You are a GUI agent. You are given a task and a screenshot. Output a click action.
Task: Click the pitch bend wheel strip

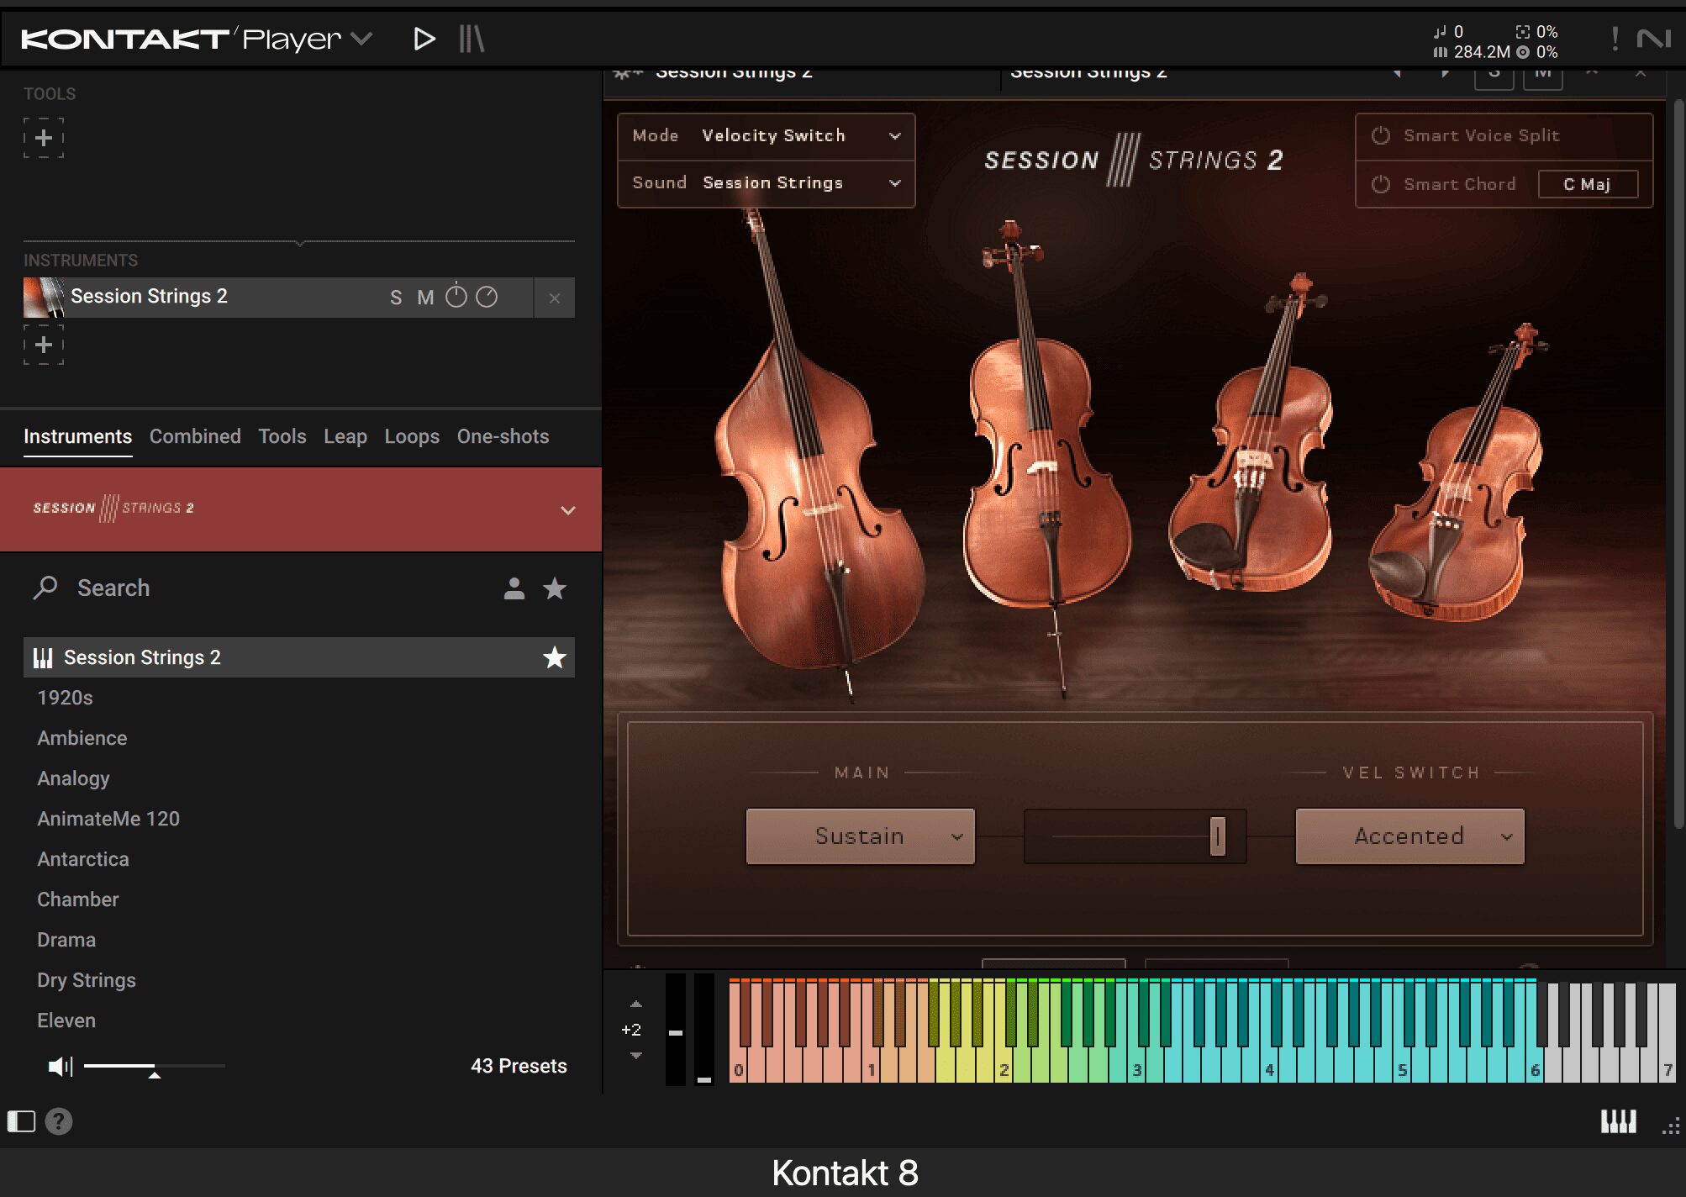tap(676, 1030)
